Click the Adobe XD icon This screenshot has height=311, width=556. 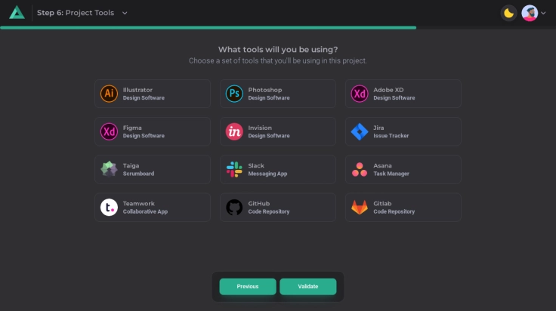(360, 94)
